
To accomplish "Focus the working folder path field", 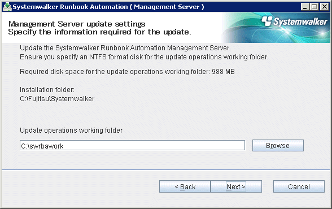I will pyautogui.click(x=132, y=146).
